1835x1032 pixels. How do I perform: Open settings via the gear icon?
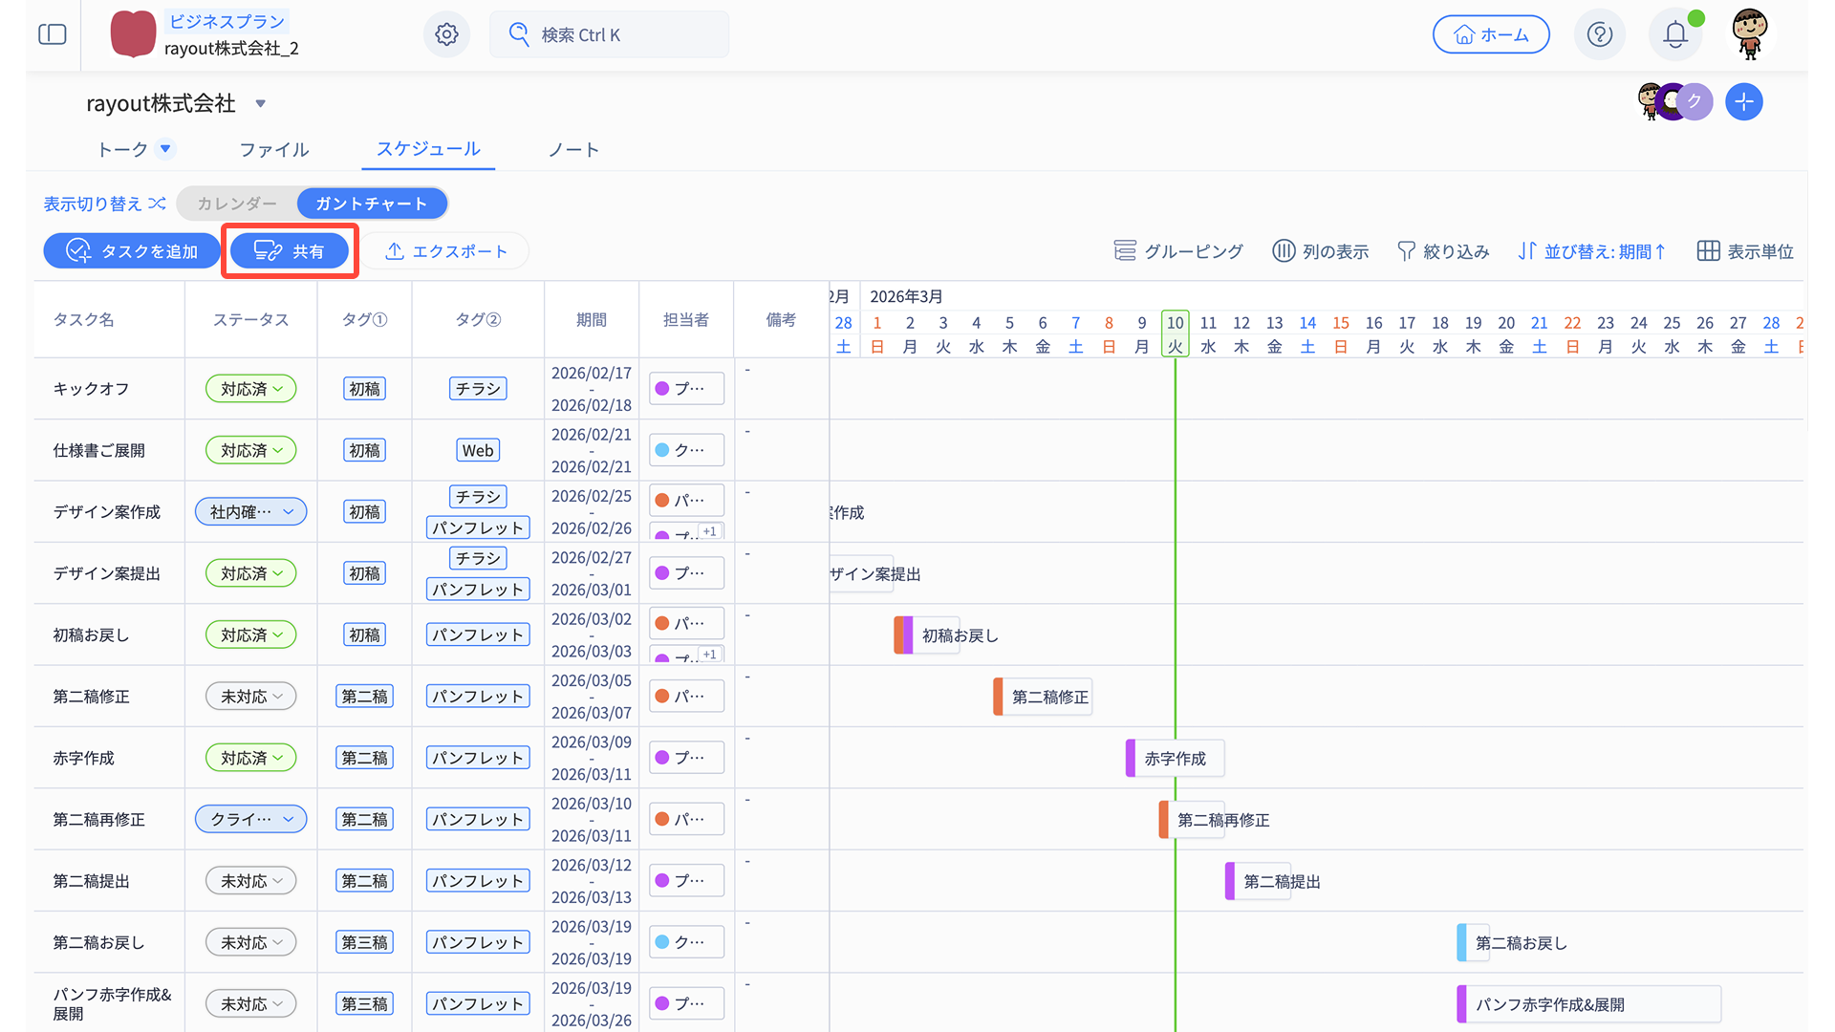[446, 35]
